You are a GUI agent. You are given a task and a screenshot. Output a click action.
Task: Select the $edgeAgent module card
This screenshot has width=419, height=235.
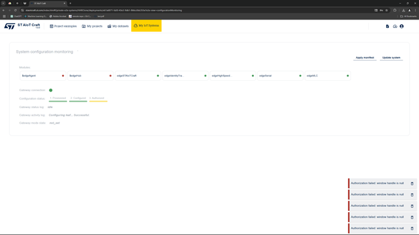43,76
